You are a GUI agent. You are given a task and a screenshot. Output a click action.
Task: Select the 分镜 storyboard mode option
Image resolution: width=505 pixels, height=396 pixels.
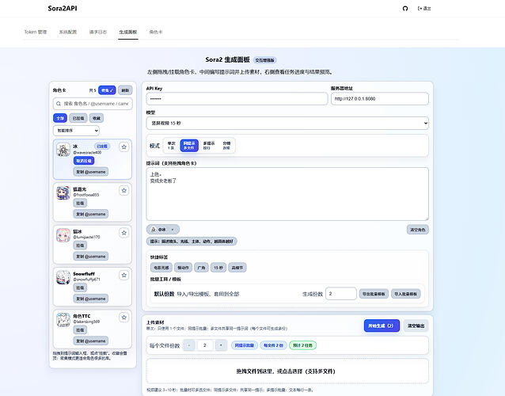(x=226, y=145)
